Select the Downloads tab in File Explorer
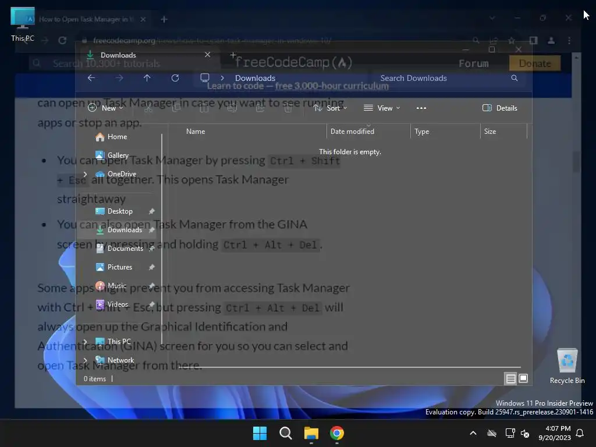The width and height of the screenshot is (596, 447). pos(147,55)
